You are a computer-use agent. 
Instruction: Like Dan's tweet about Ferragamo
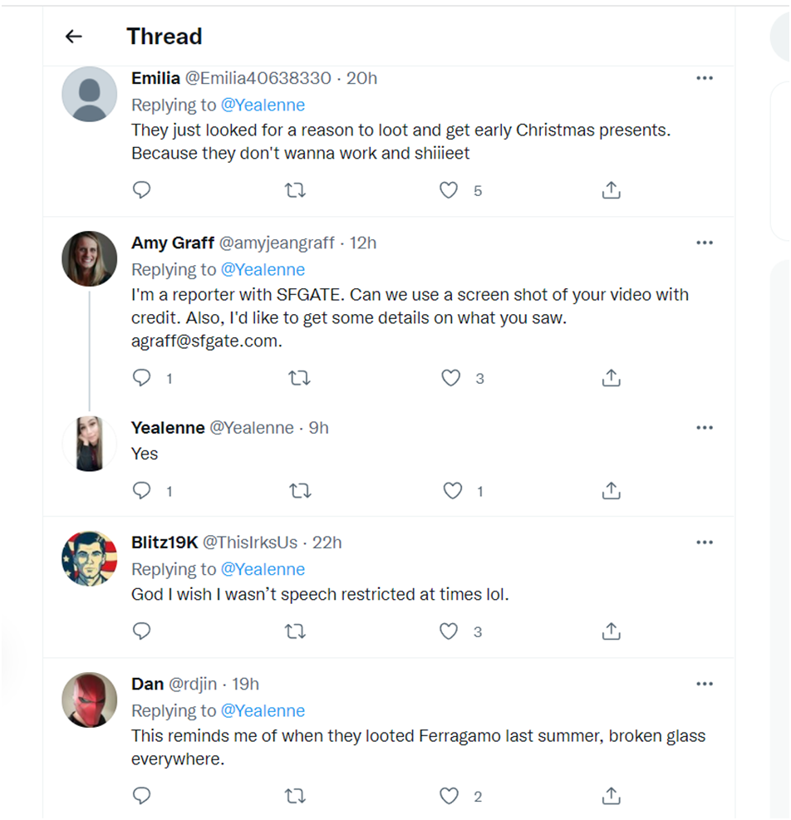click(449, 796)
